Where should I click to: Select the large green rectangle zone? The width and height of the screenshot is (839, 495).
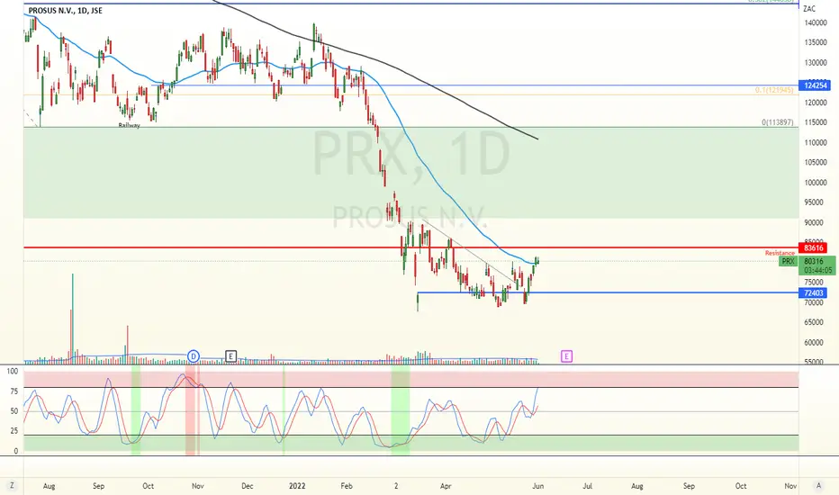[x=410, y=172]
